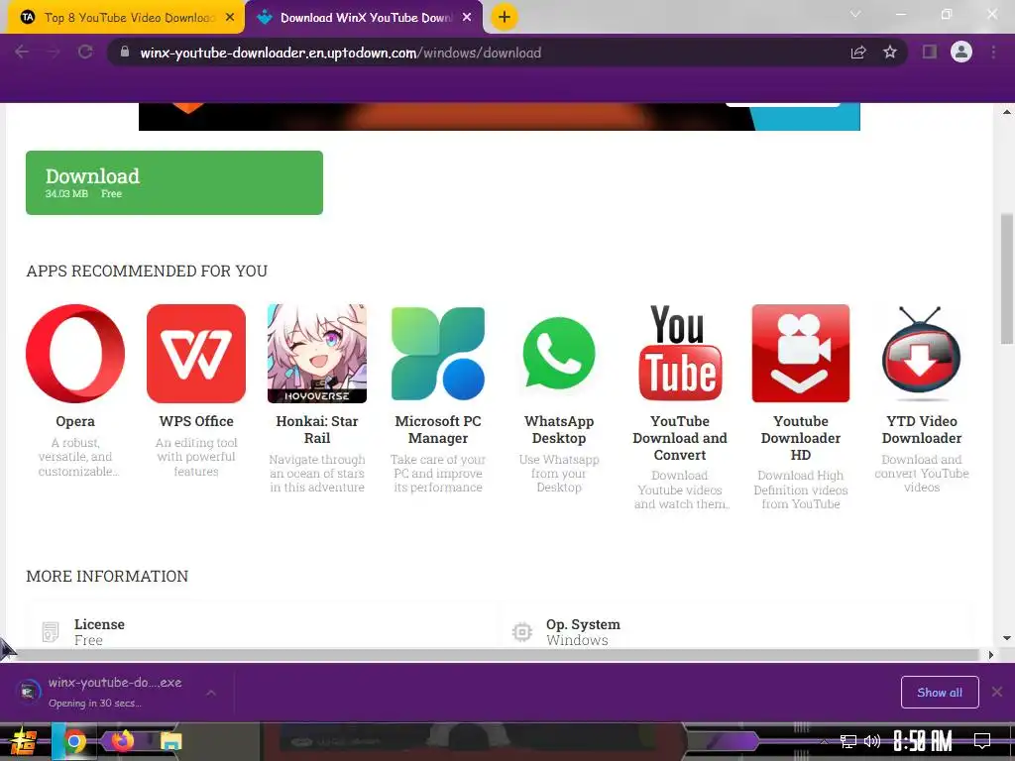Open Chrome from the taskbar

tap(74, 741)
